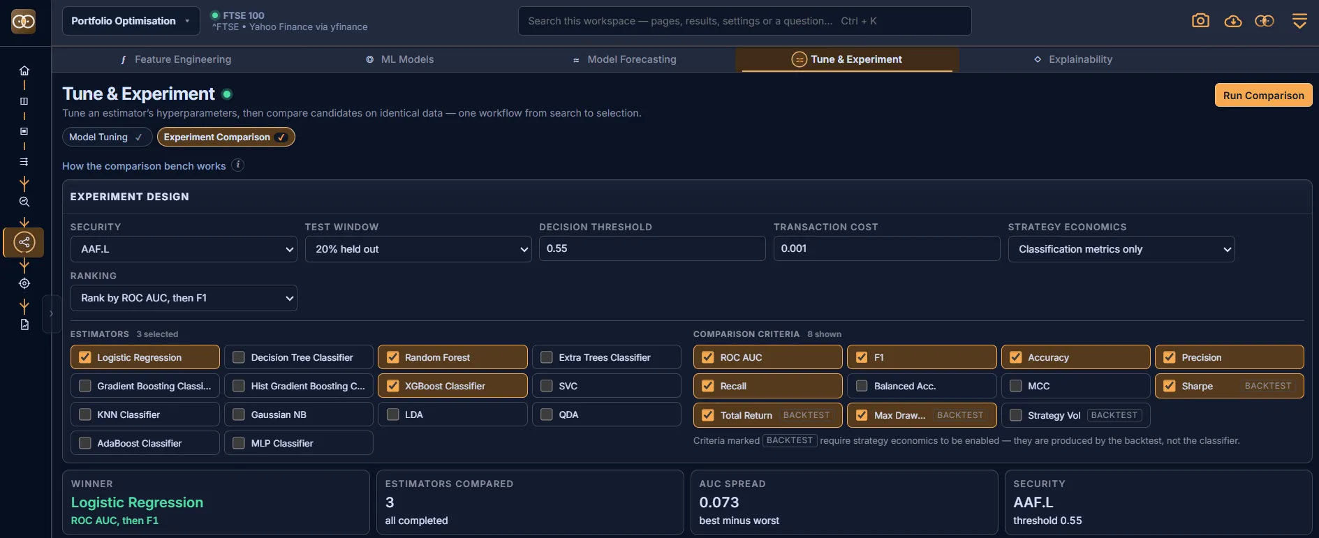Viewport: 1319px width, 538px height.
Task: Open the Portfolio Optimisation workspace dropdown
Action: tap(131, 21)
